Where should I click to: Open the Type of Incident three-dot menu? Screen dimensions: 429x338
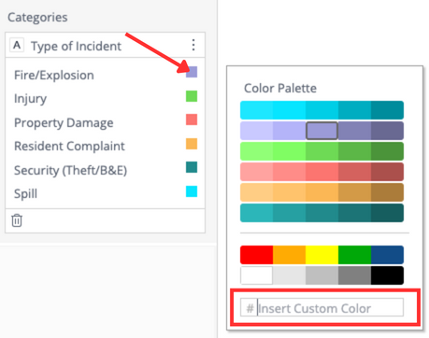pyautogui.click(x=193, y=45)
